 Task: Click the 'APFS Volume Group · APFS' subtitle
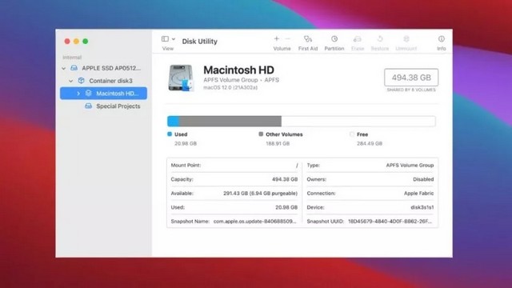241,80
